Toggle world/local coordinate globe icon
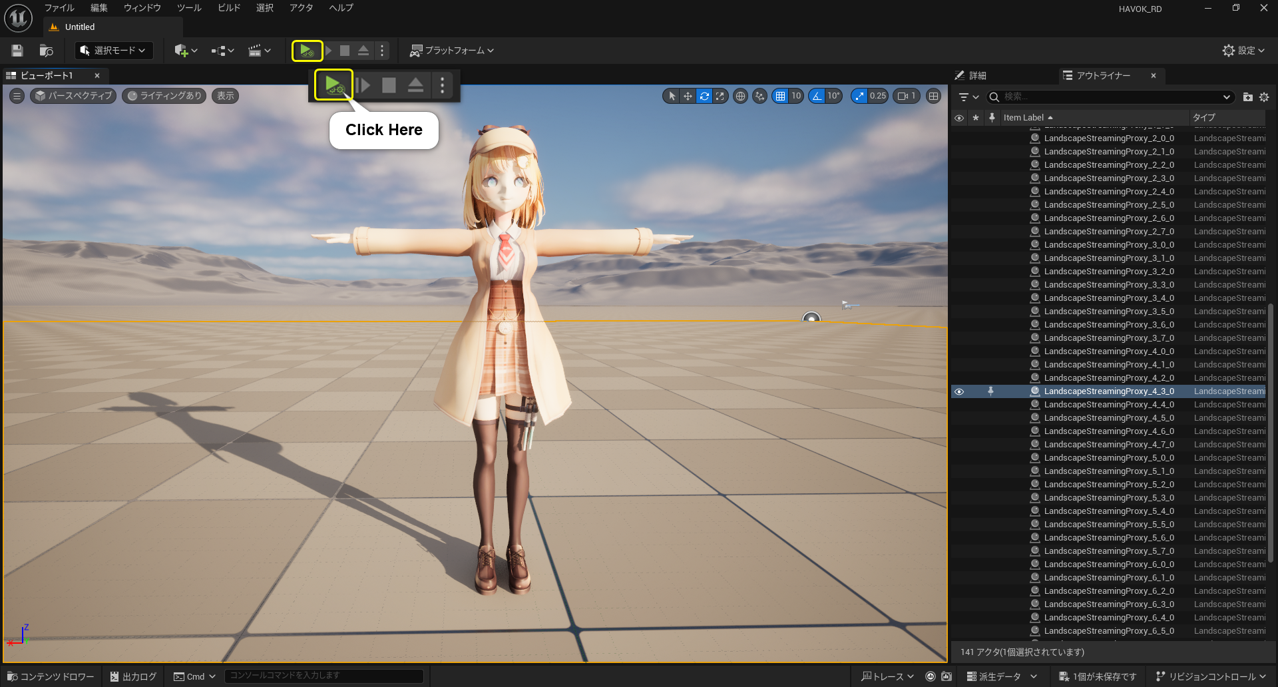 pos(740,96)
